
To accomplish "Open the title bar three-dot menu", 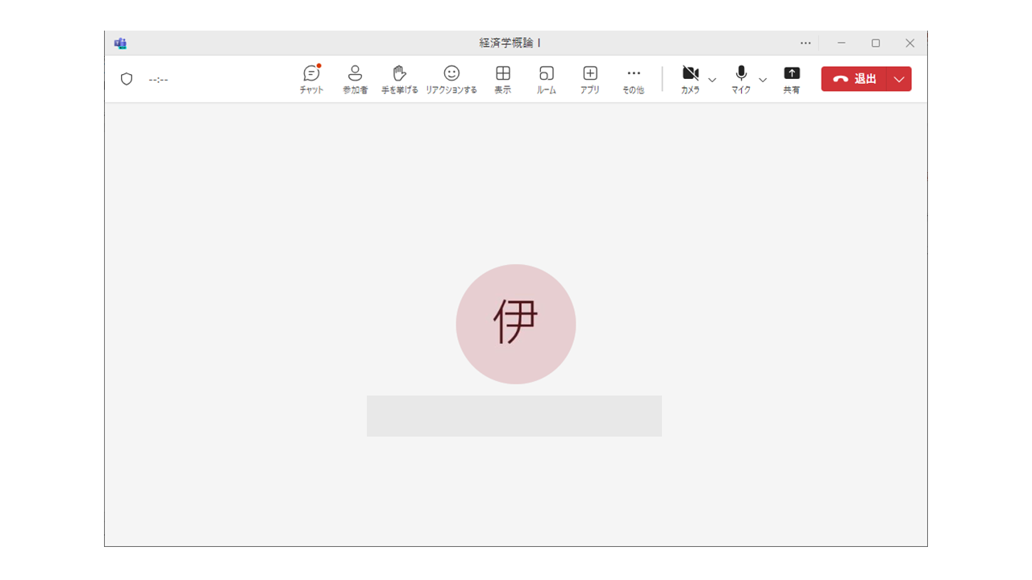I will pyautogui.click(x=805, y=43).
